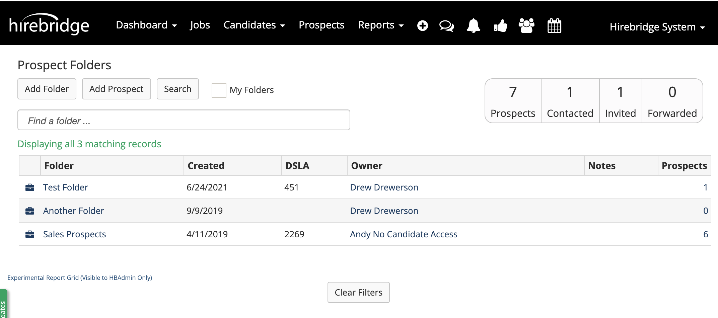View notifications via the bell icon
Viewport: 718px width, 318px height.
(473, 25)
